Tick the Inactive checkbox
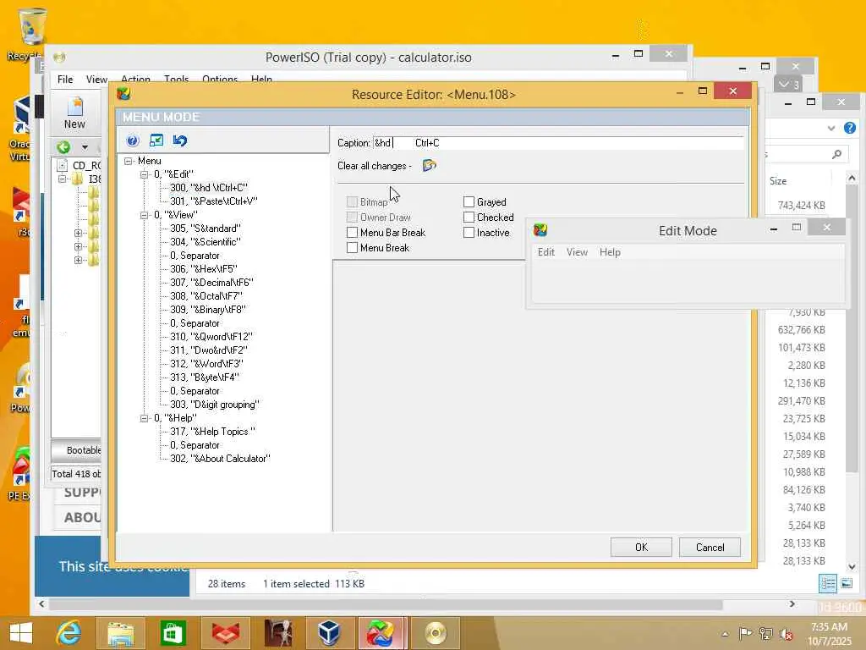 click(x=469, y=233)
